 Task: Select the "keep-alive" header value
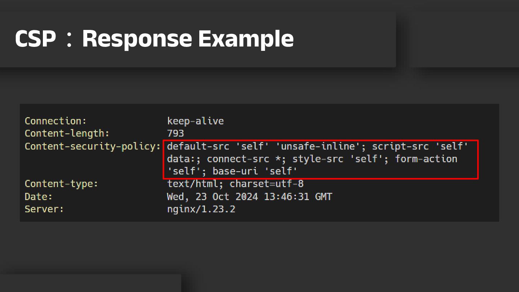click(195, 121)
